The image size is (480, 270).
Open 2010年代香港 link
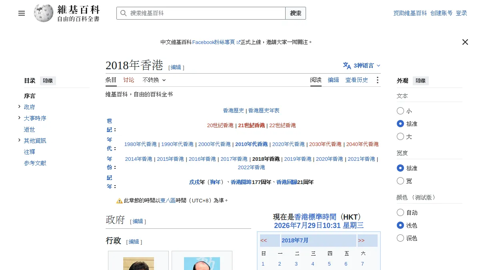[252, 144]
